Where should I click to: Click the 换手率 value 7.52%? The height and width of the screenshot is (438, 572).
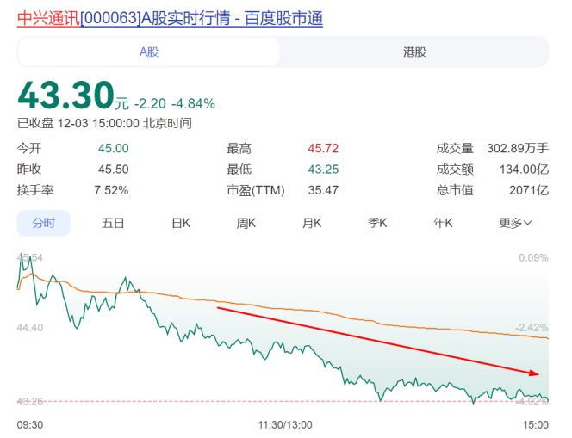[x=111, y=190]
